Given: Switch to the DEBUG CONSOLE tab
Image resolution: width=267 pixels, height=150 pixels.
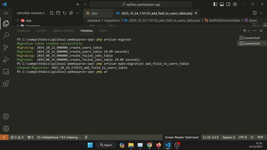Looking at the screenshot, I should click(63, 31).
